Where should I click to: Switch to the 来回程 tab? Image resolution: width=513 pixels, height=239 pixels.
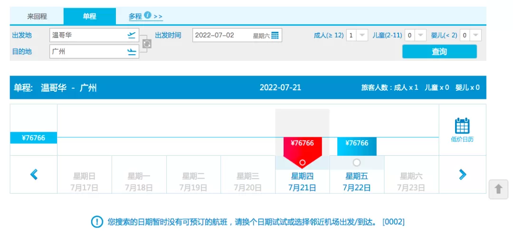tap(37, 16)
